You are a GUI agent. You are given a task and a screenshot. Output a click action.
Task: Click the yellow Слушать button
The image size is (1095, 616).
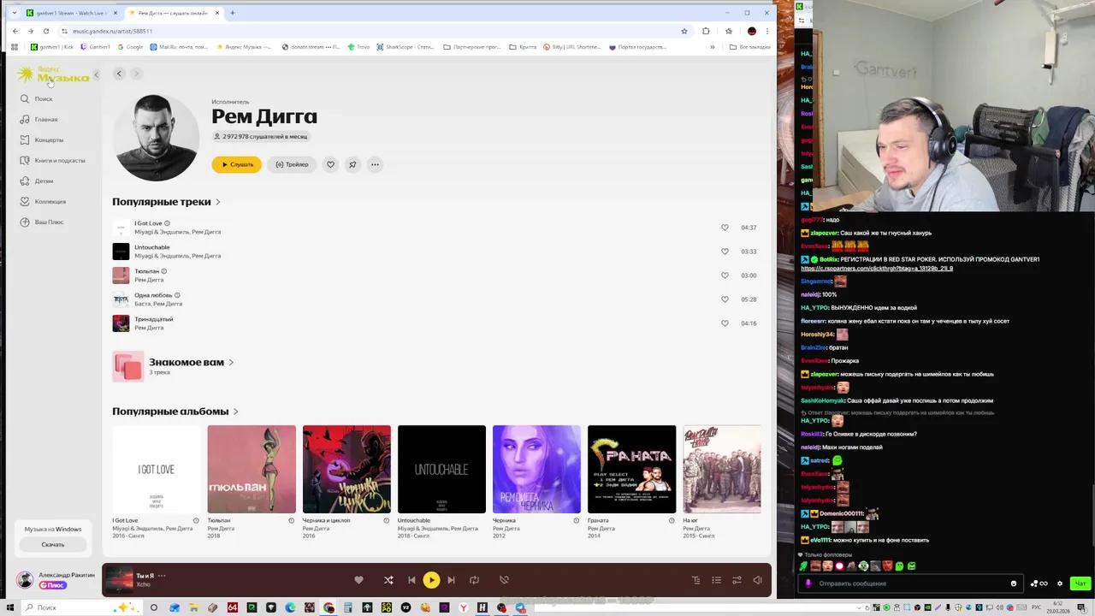(x=237, y=164)
